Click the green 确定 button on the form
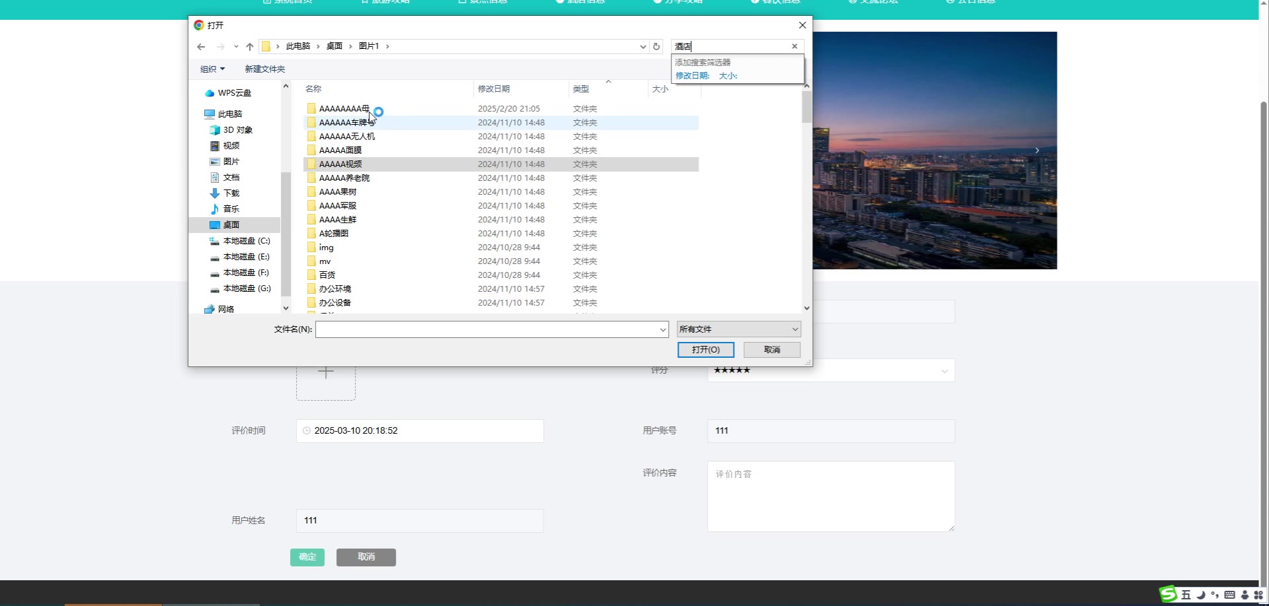Viewport: 1269px width, 606px height. pyautogui.click(x=307, y=557)
